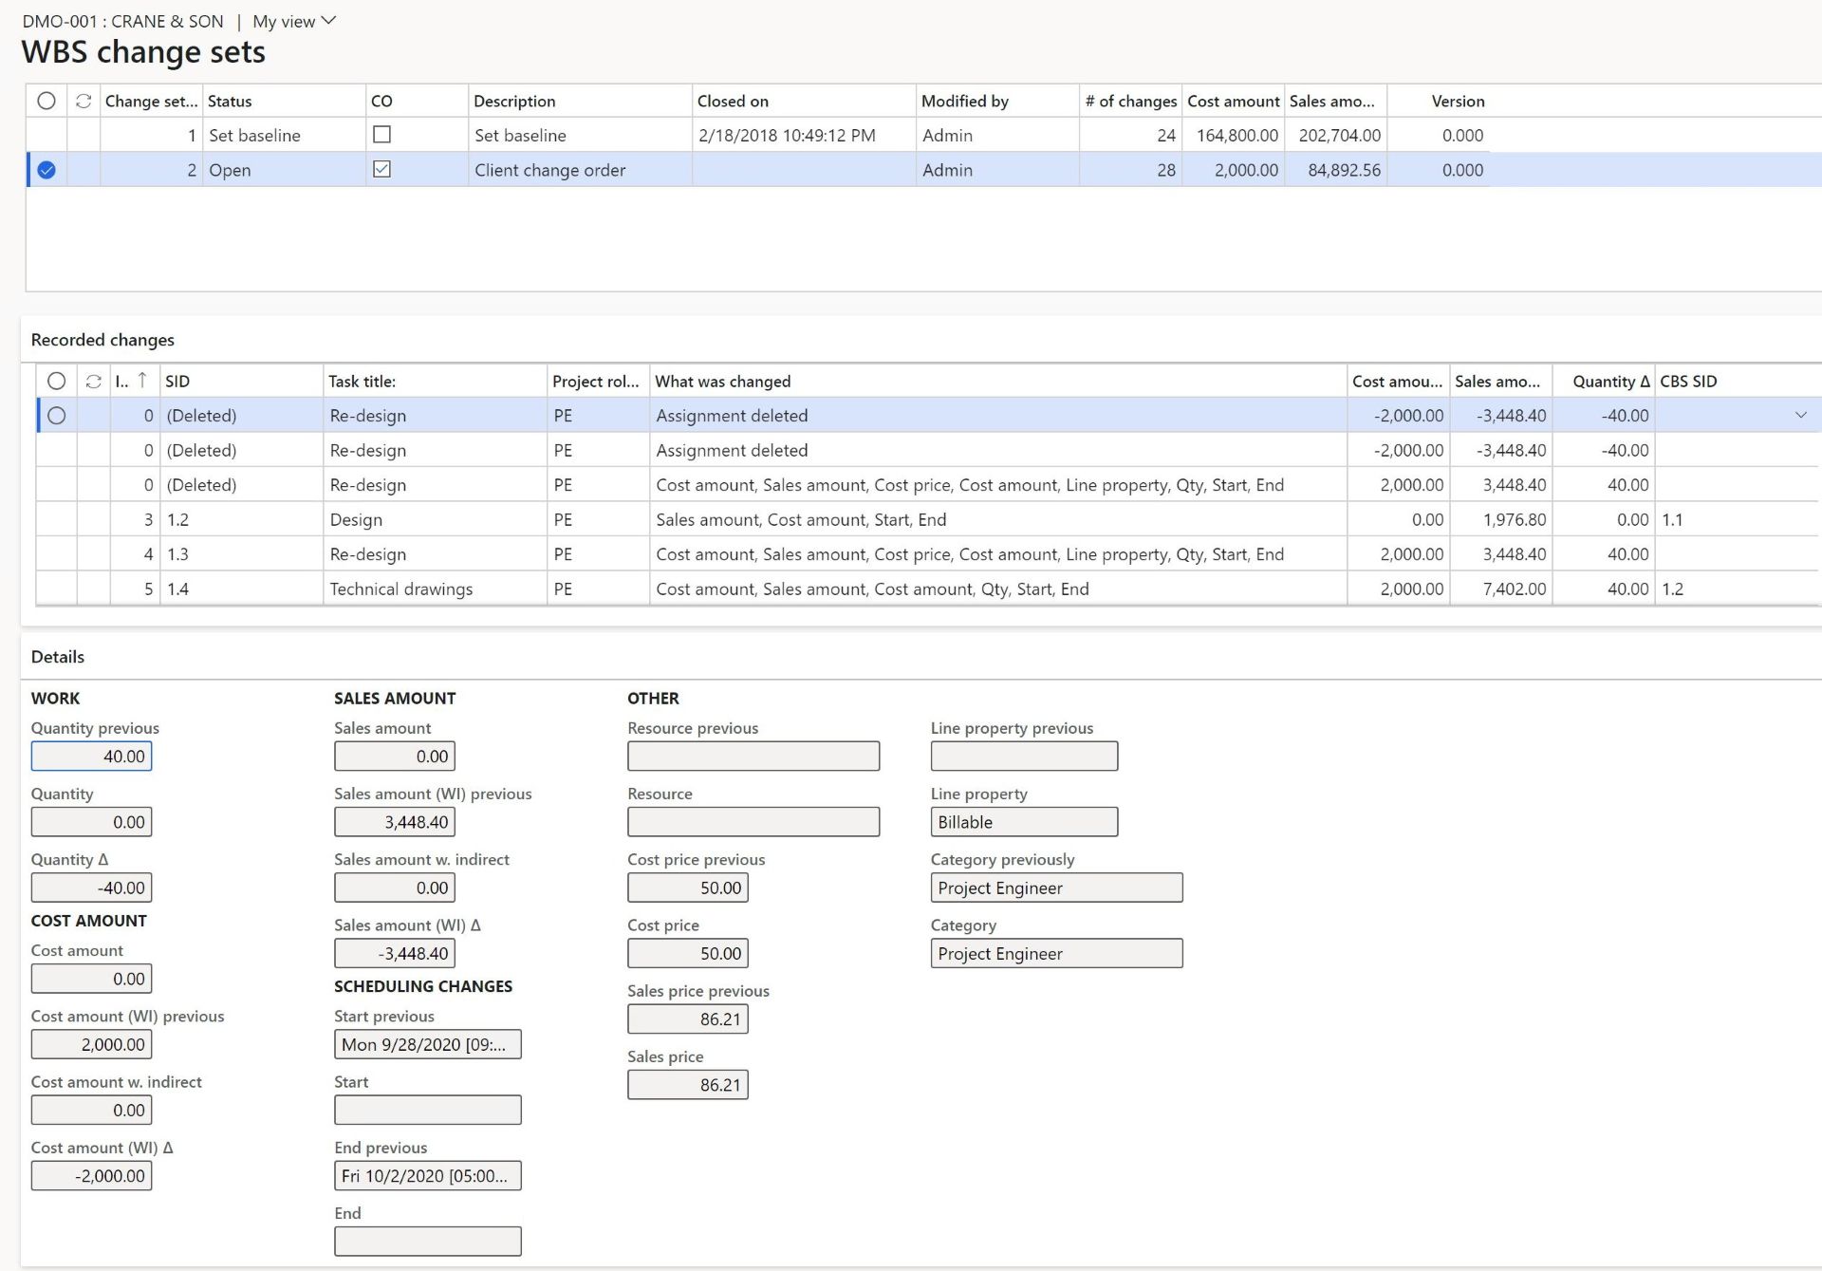The image size is (1822, 1271).
Task: Select the Technical drawings task row
Action: (928, 589)
